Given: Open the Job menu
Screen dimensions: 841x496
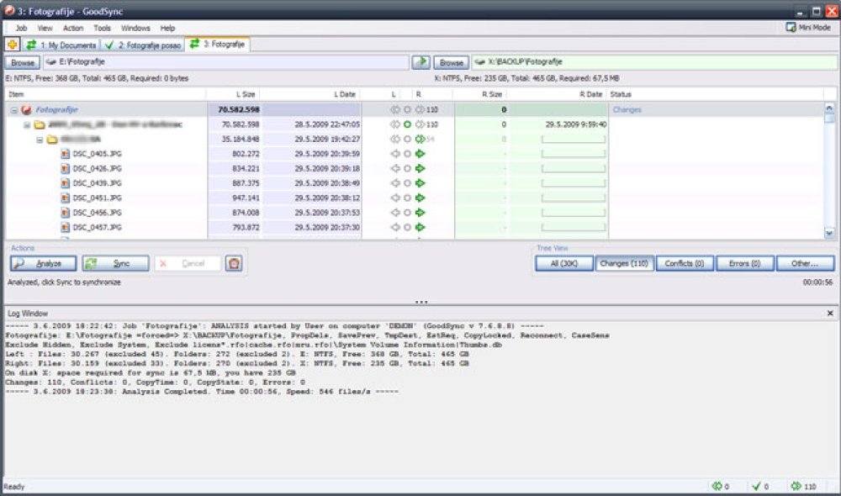Looking at the screenshot, I should (22, 28).
